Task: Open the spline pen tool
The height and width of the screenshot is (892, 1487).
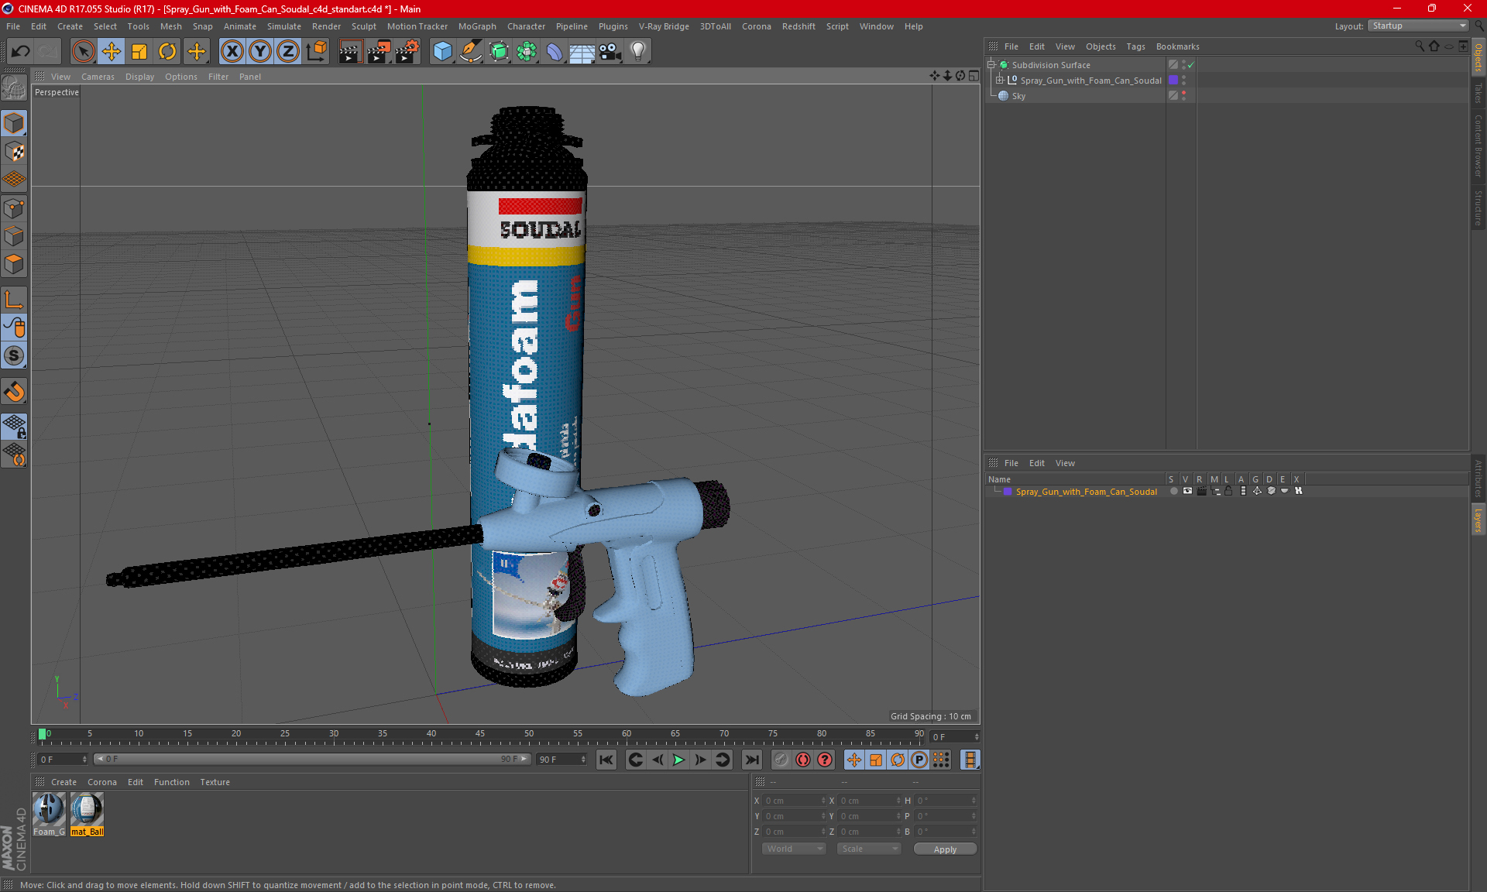Action: tap(470, 52)
